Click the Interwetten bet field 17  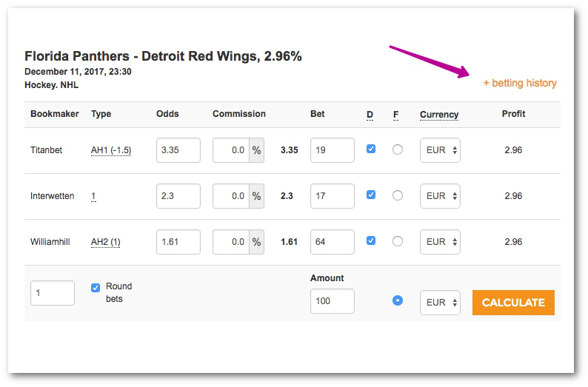pyautogui.click(x=333, y=196)
